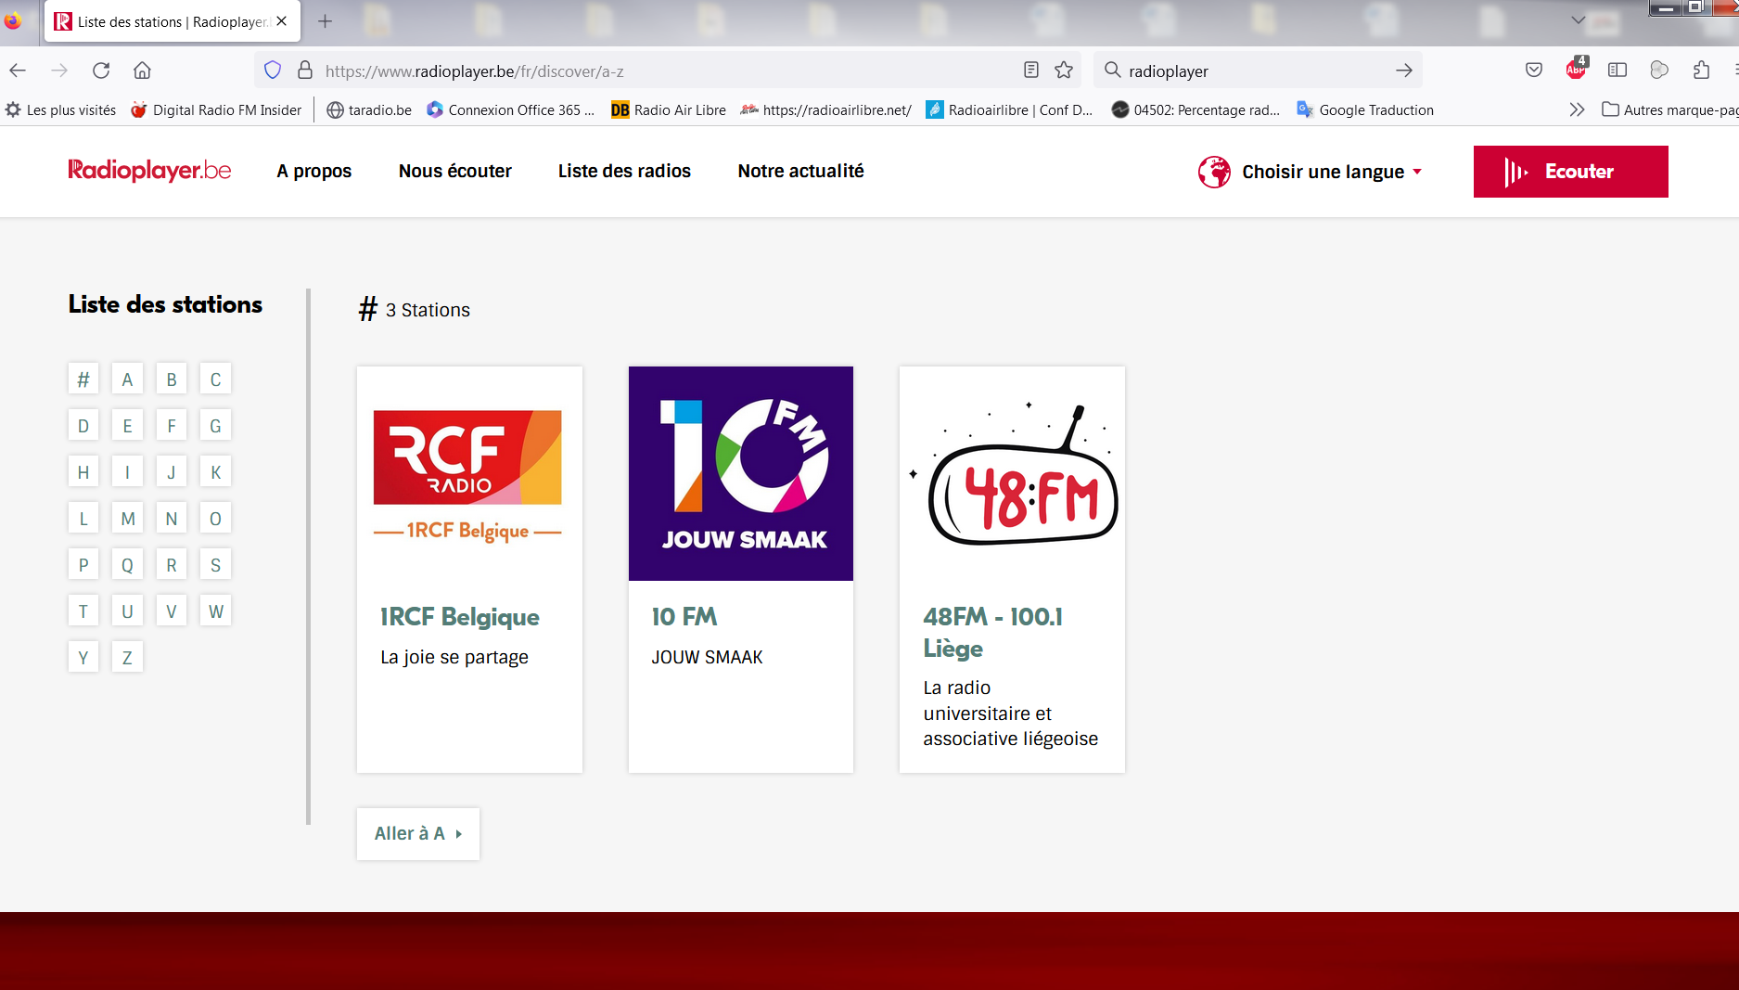
Task: Click the browser back arrow
Action: (18, 71)
